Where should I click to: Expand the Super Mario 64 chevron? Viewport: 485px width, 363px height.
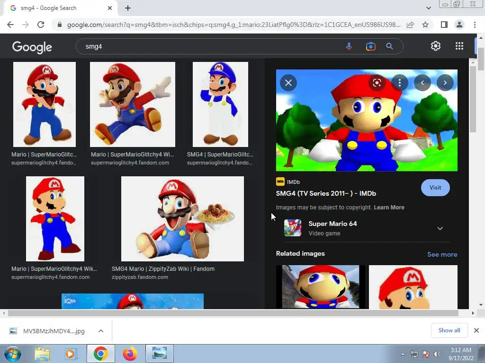440,228
